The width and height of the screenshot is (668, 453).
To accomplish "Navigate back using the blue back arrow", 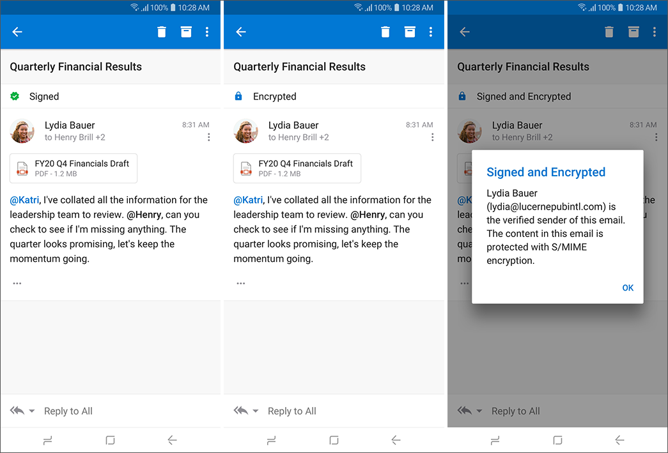I will pos(17,31).
